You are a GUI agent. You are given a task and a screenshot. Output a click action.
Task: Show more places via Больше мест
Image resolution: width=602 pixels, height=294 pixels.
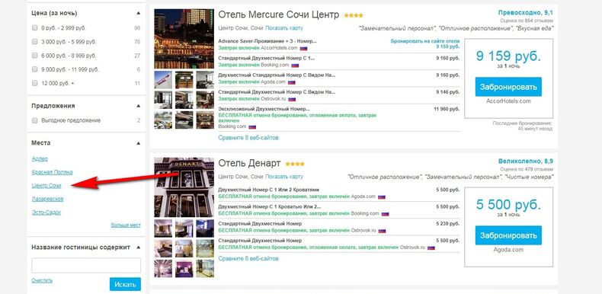[126, 225]
